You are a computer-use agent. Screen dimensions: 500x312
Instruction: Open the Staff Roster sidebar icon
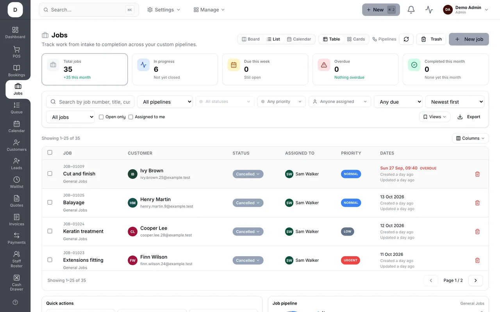16,259
